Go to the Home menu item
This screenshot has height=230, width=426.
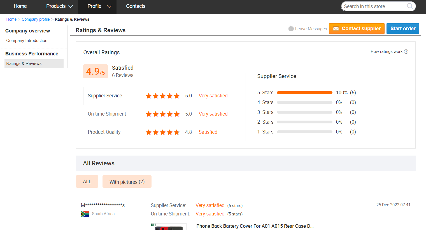click(x=20, y=6)
